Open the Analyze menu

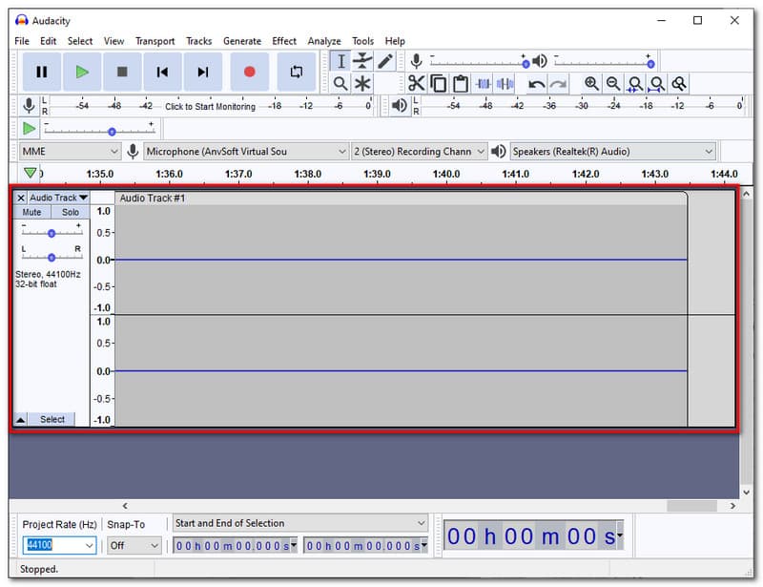pyautogui.click(x=324, y=41)
